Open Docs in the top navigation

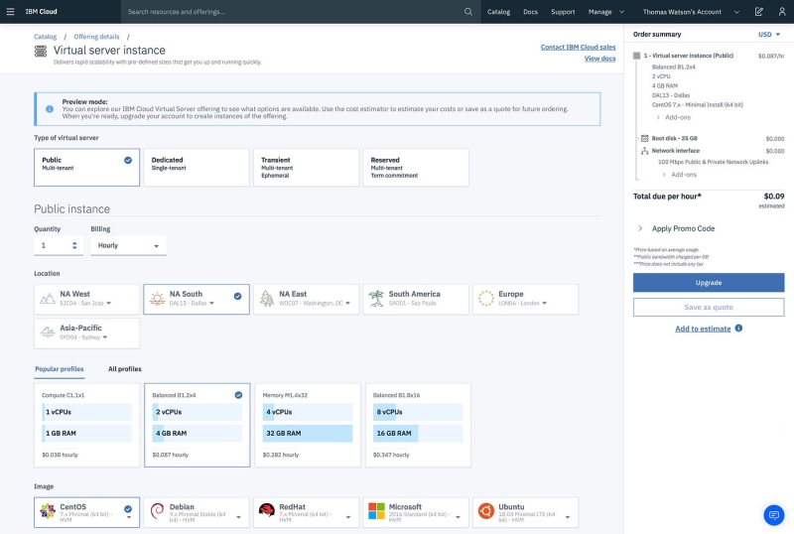click(x=530, y=12)
